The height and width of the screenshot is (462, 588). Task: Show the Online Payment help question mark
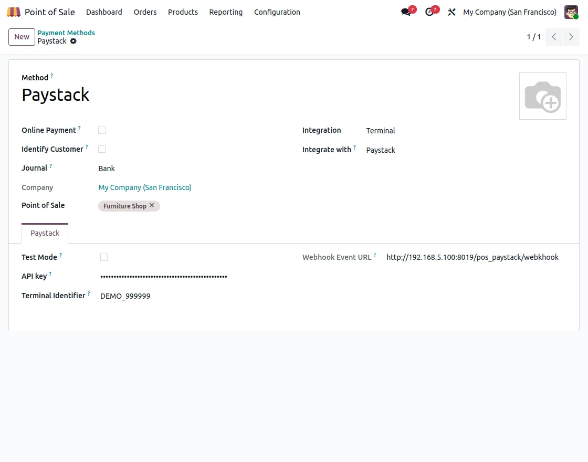79,128
